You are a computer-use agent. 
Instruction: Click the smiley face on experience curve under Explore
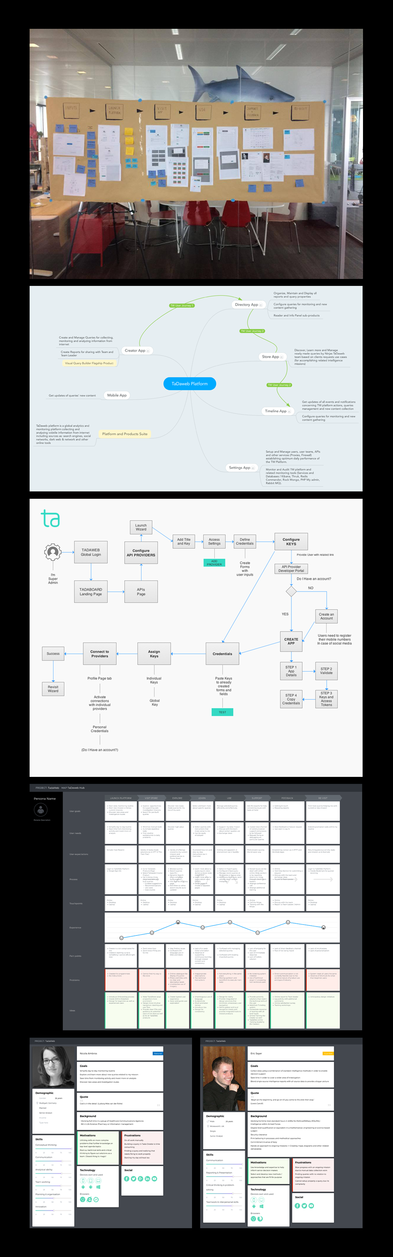click(x=178, y=922)
